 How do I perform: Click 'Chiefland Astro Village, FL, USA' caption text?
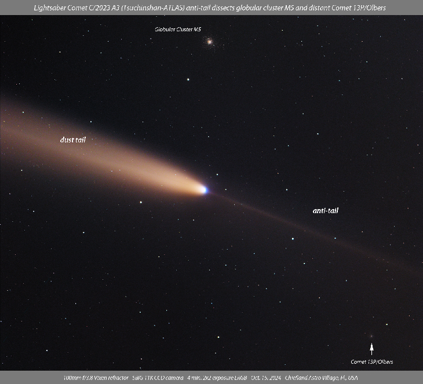321,378
